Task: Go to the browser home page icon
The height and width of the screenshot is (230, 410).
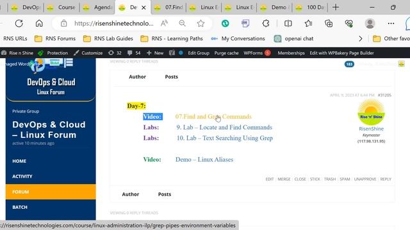Action: tap(39, 24)
